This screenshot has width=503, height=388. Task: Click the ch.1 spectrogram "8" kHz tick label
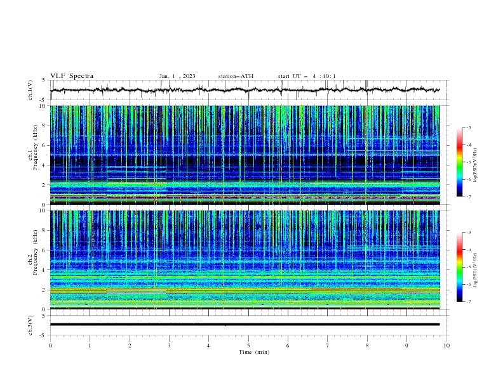coord(43,126)
